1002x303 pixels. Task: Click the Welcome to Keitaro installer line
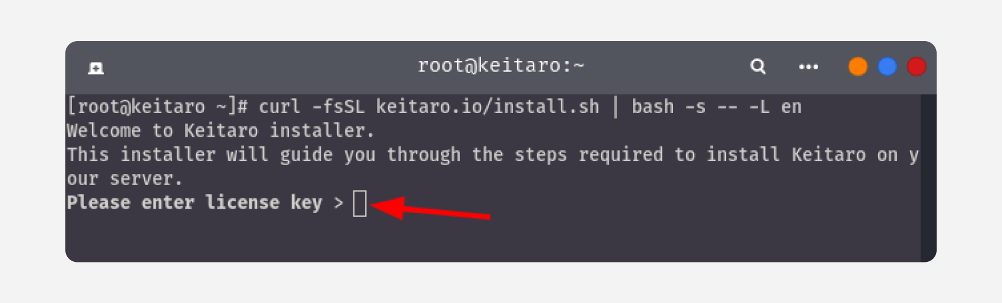220,131
